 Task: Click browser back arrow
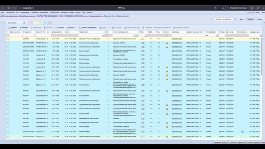point(3,8)
